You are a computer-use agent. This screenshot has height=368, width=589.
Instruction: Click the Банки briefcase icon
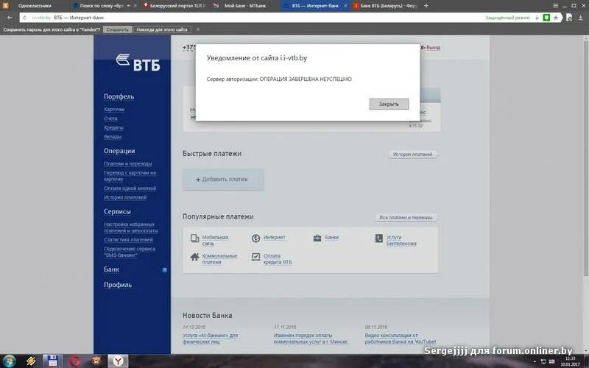pyautogui.click(x=317, y=238)
